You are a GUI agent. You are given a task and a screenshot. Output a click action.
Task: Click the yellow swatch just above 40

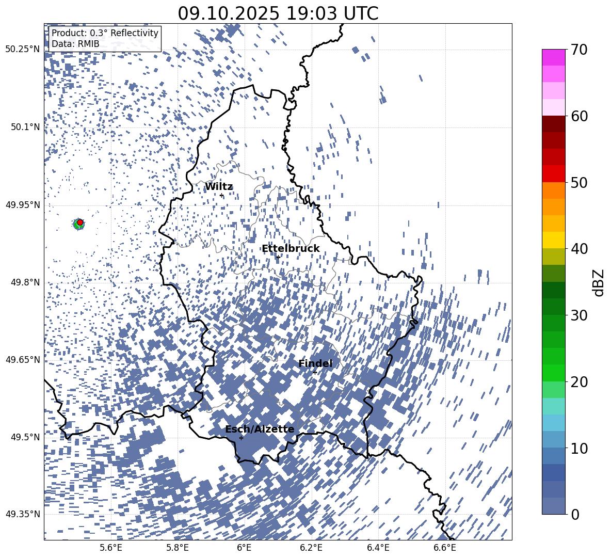(x=554, y=240)
